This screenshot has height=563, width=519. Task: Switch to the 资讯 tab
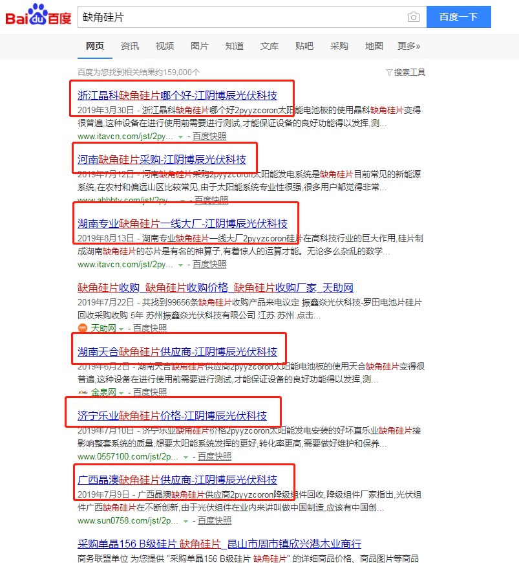tap(129, 46)
